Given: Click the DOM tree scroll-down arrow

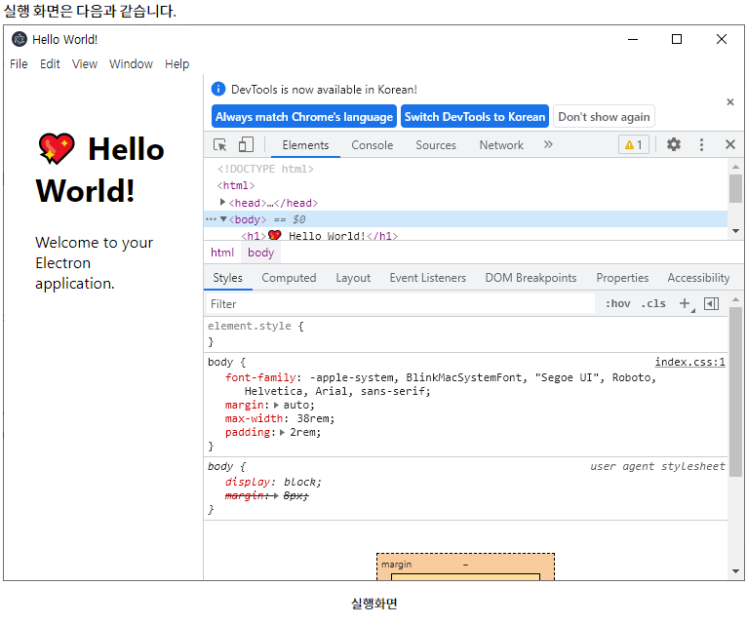Looking at the screenshot, I should [735, 231].
